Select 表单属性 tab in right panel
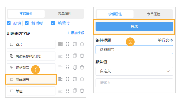182x104 pixels. [x=153, y=14]
